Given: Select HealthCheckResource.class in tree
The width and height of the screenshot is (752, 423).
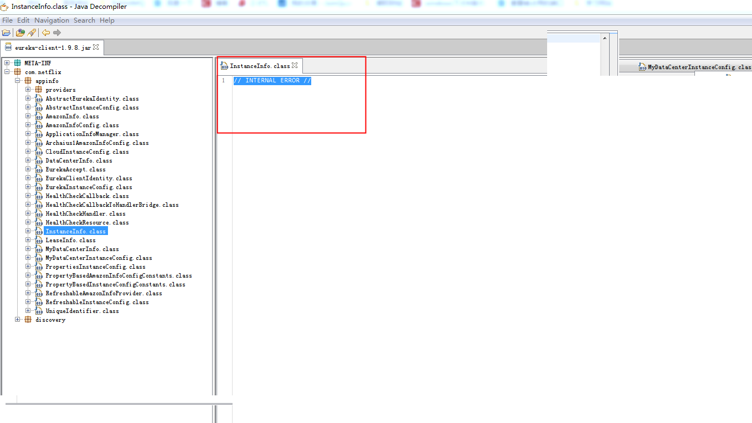Looking at the screenshot, I should tap(87, 222).
